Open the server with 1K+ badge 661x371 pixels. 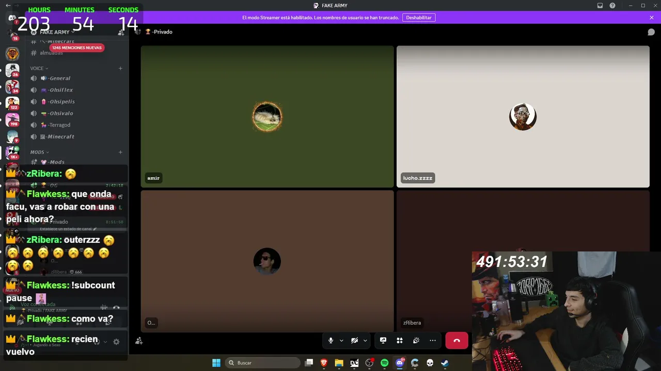(12, 153)
